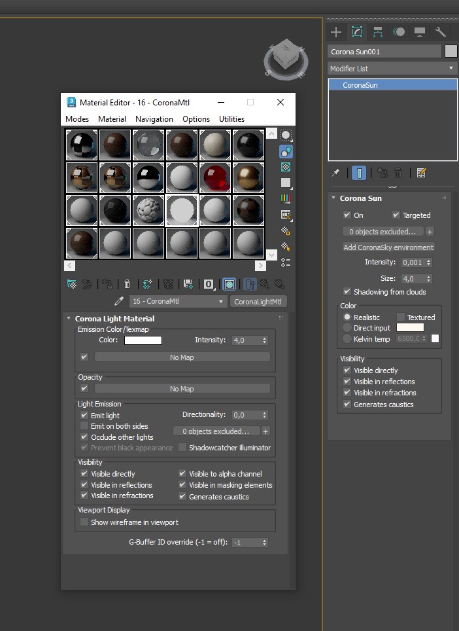Viewport: 459px width, 631px height.
Task: Click the Put to Library icon
Action: coord(188,285)
